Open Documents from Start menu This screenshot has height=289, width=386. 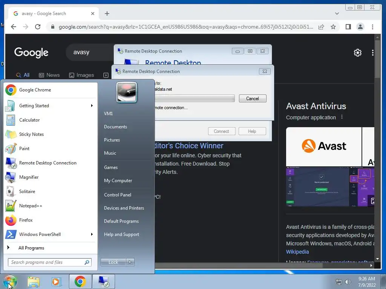[115, 127]
